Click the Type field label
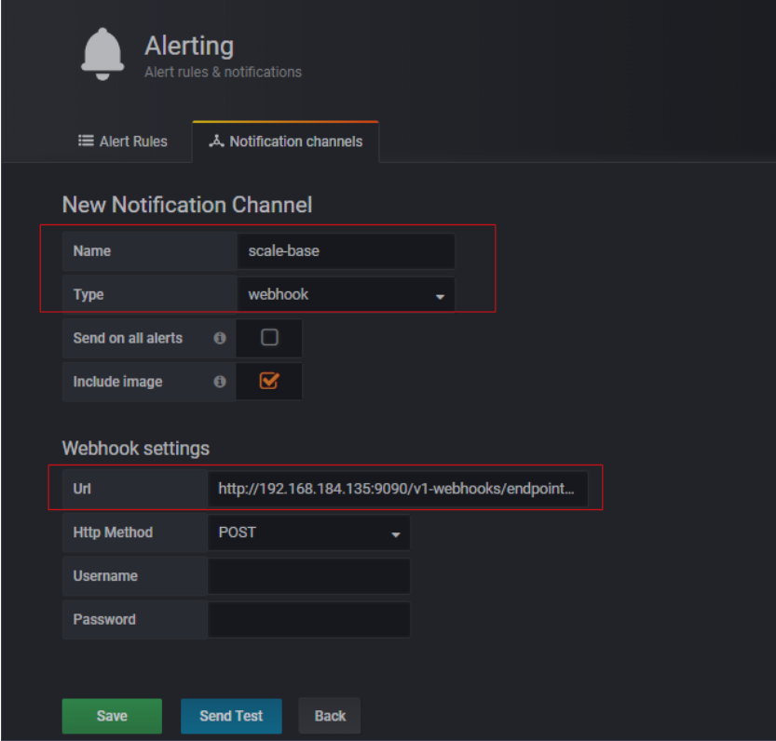 (x=88, y=295)
